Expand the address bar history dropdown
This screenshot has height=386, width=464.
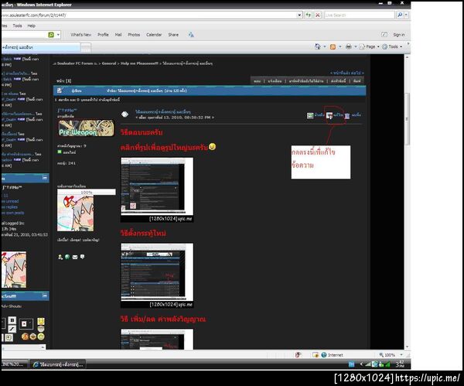299,15
